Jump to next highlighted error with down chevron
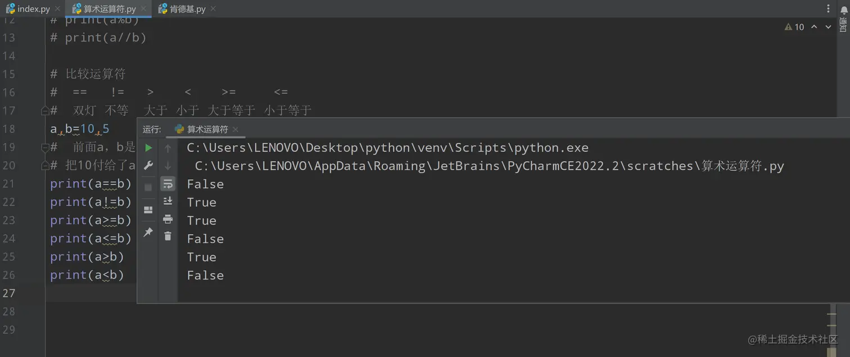850x357 pixels. tap(828, 27)
